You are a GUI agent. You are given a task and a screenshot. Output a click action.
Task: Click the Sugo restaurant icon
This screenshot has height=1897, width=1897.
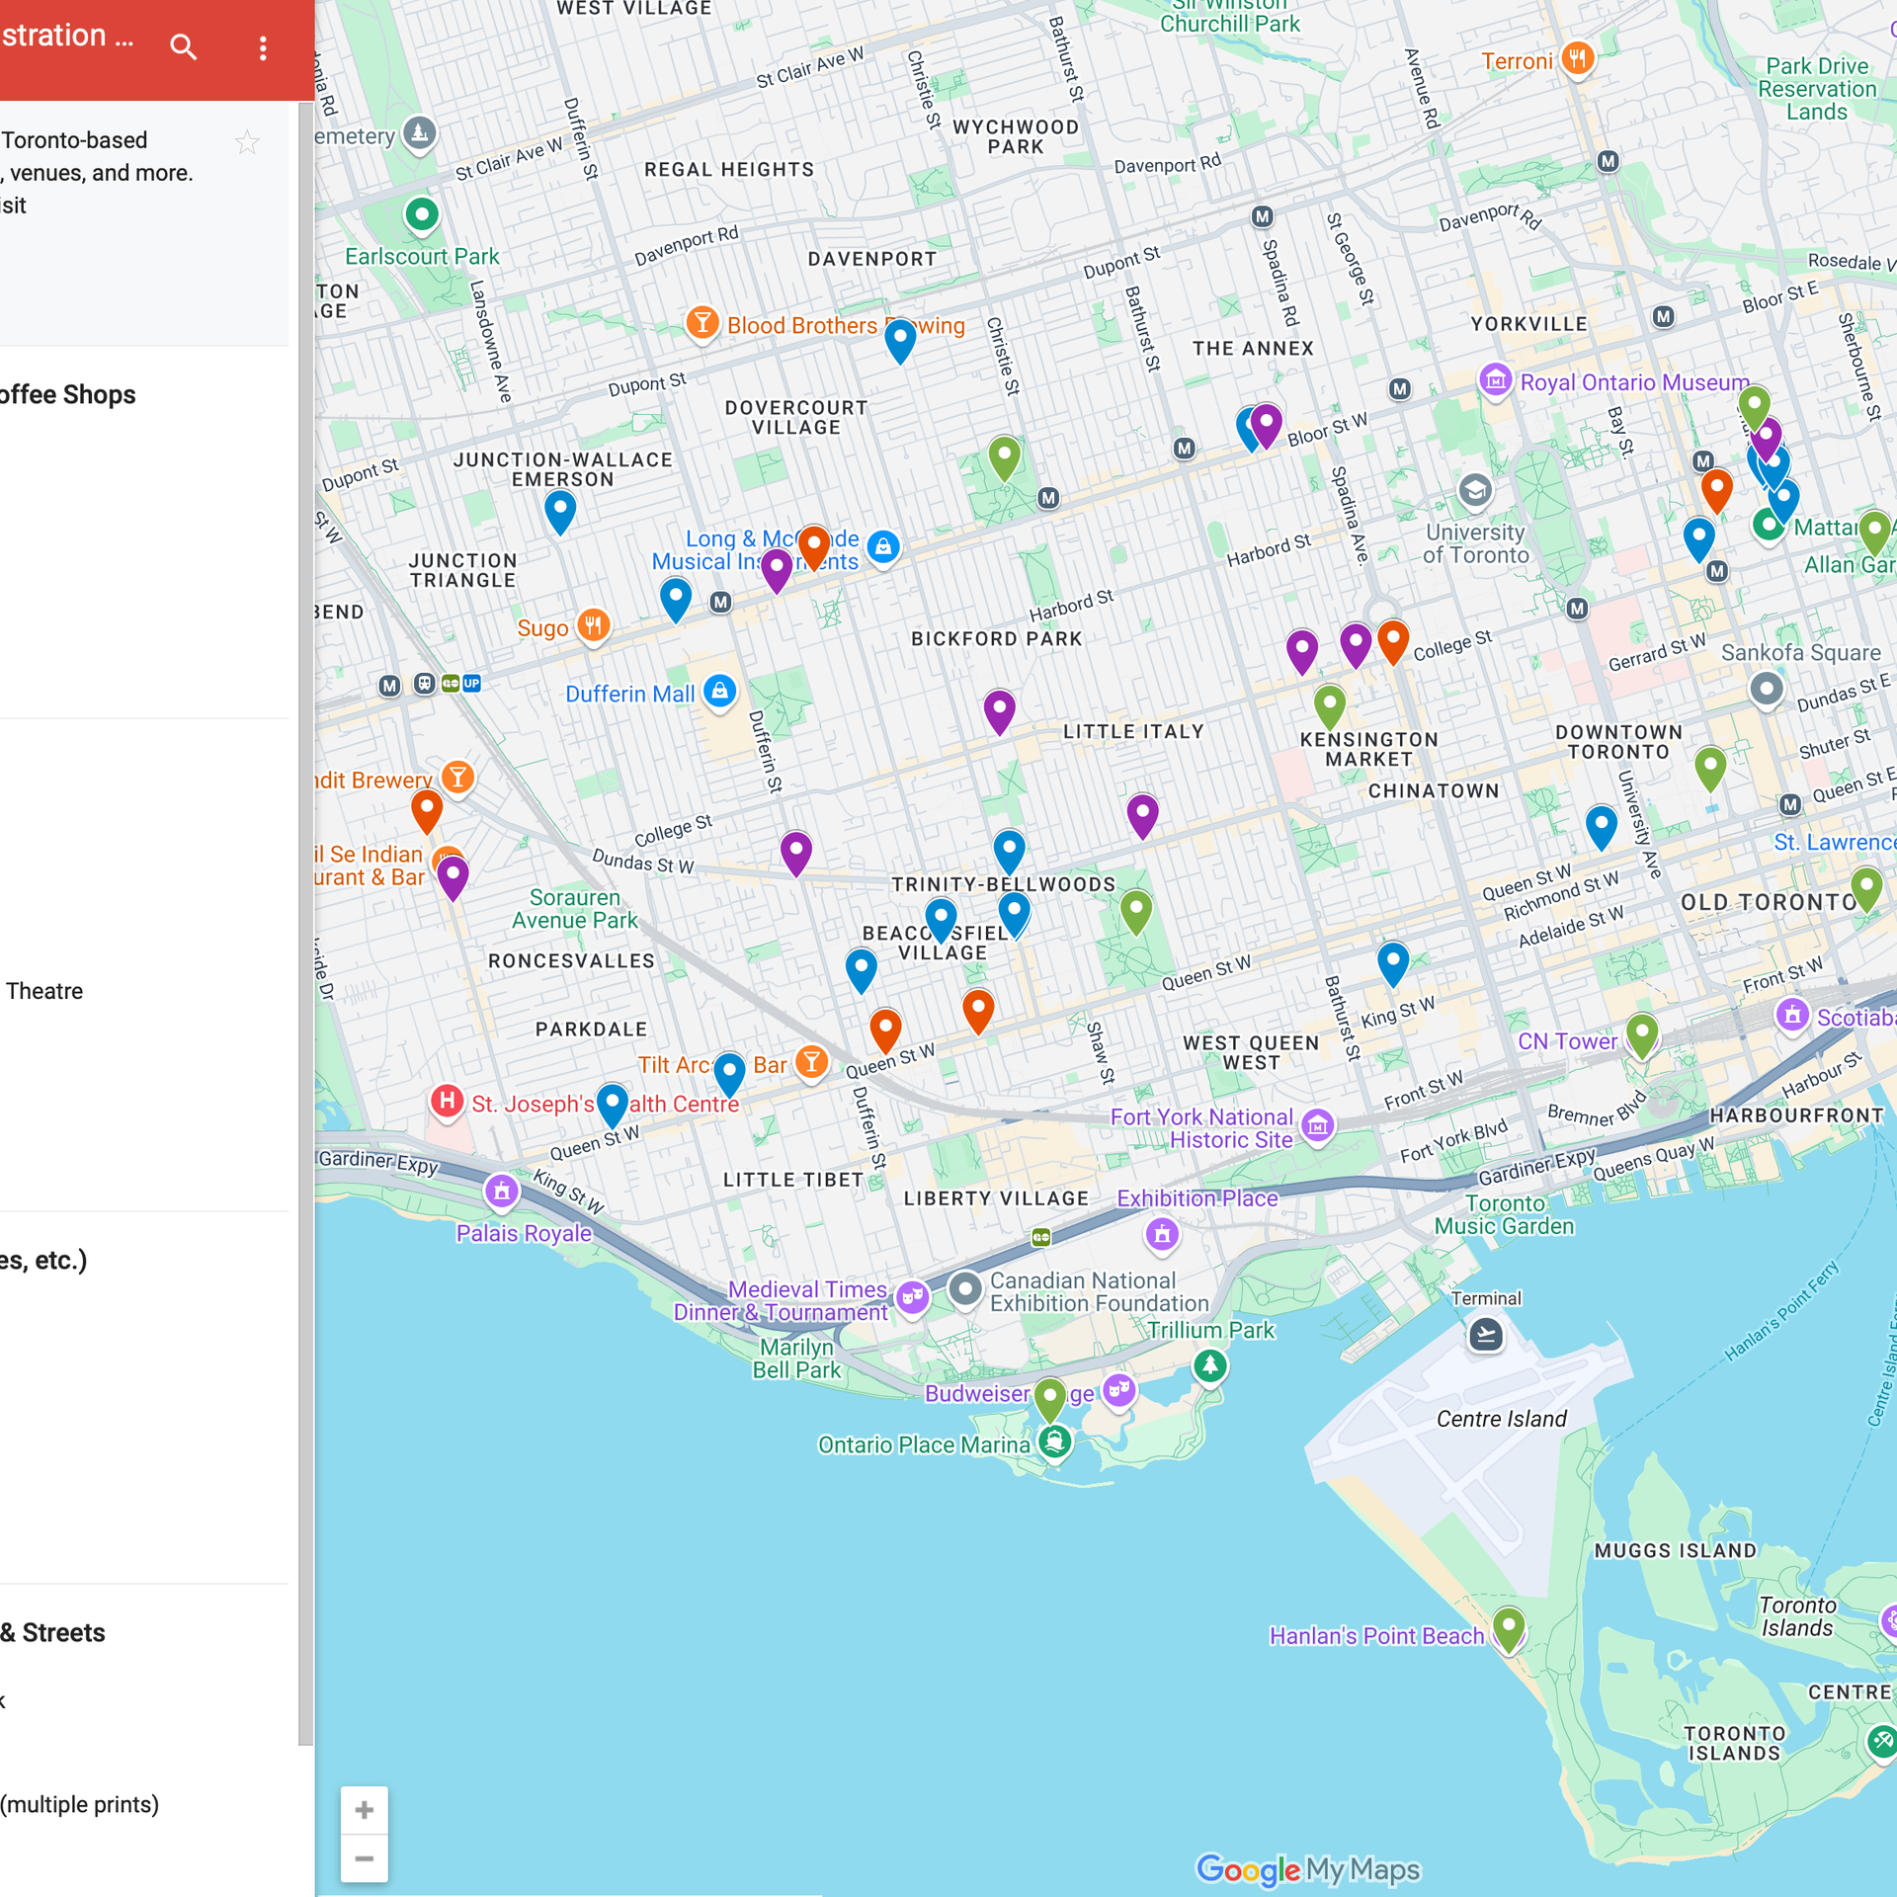click(x=593, y=624)
